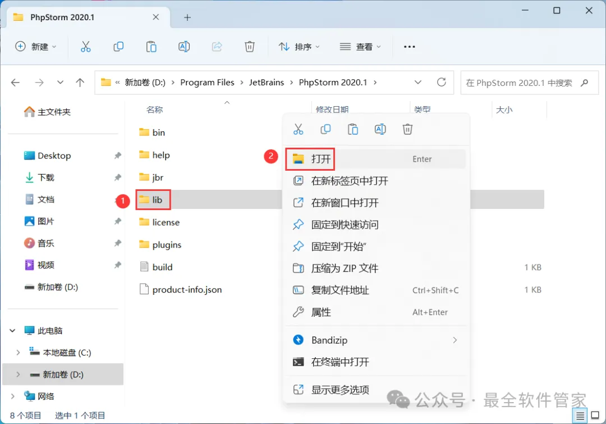Choose 打开 from the context menu
Screen dimensions: 606x424
(375, 159)
